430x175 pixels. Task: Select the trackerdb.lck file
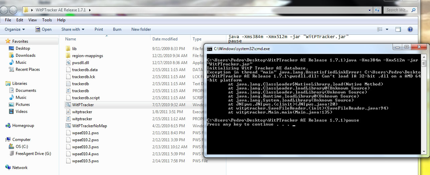(x=84, y=77)
